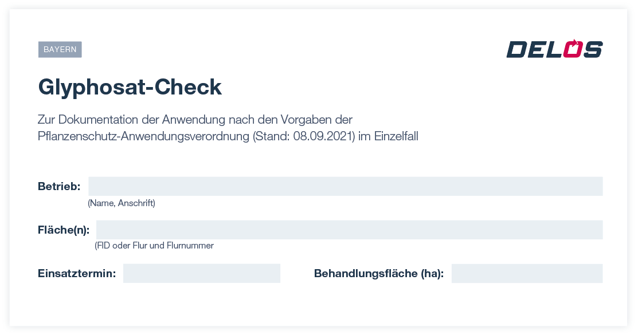
Task: Click the Fläche(n) label
Action: pyautogui.click(x=64, y=230)
